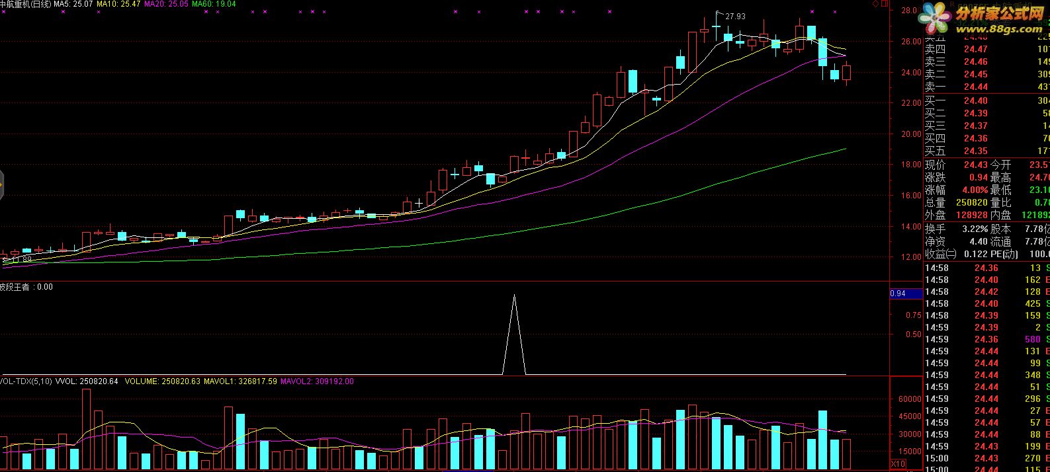Click the 现价 24.43 current price value
Image resolution: width=1050 pixels, height=472 pixels.
(x=975, y=165)
